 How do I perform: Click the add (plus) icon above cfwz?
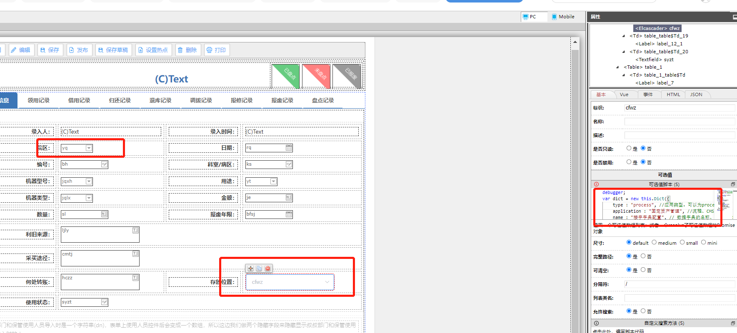[x=250, y=268]
